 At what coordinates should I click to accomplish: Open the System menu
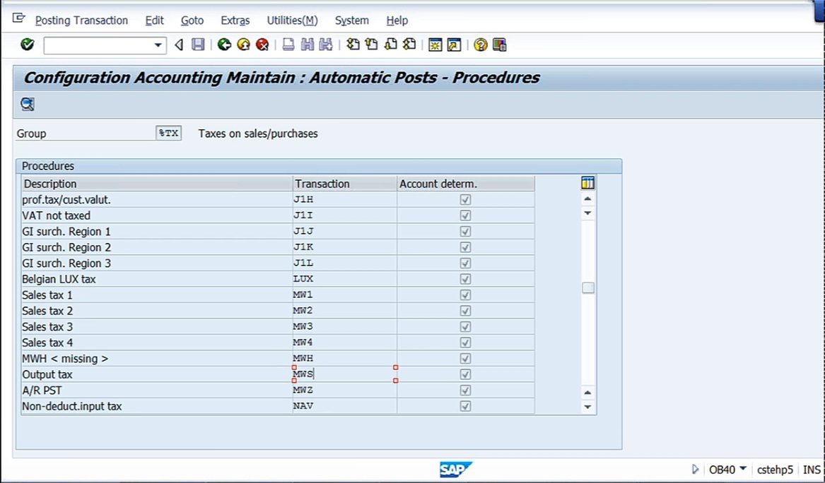(352, 20)
